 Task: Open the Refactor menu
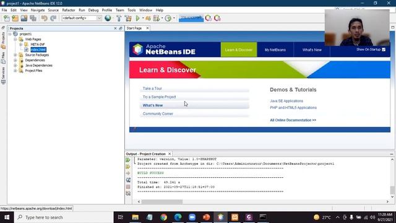tap(69, 10)
